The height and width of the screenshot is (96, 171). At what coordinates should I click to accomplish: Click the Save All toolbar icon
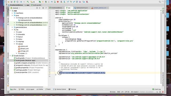tap(11, 2)
